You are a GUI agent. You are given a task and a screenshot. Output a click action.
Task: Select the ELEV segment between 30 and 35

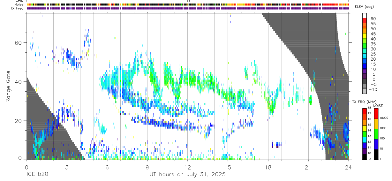click(x=365, y=46)
